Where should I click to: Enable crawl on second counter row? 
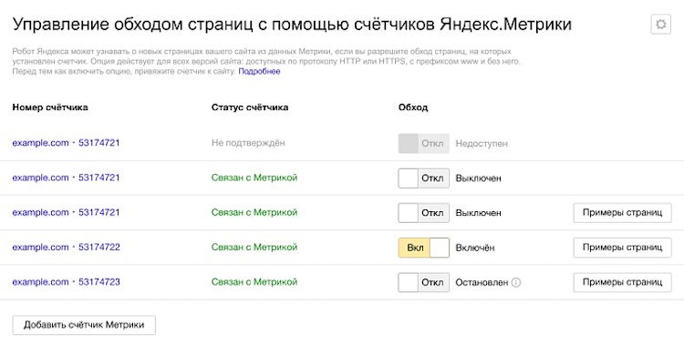tap(423, 178)
